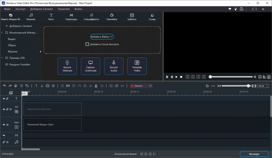Open Ресурсы Youtube link in sidebar
This screenshot has width=272, height=158.
(x=19, y=65)
